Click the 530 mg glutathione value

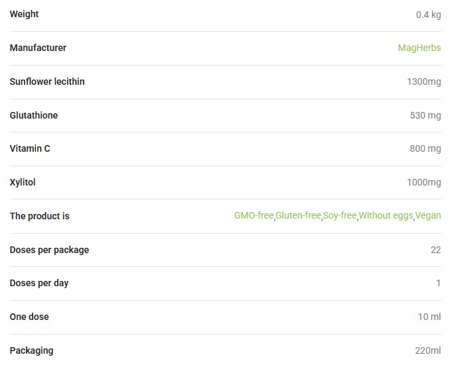[x=425, y=115]
